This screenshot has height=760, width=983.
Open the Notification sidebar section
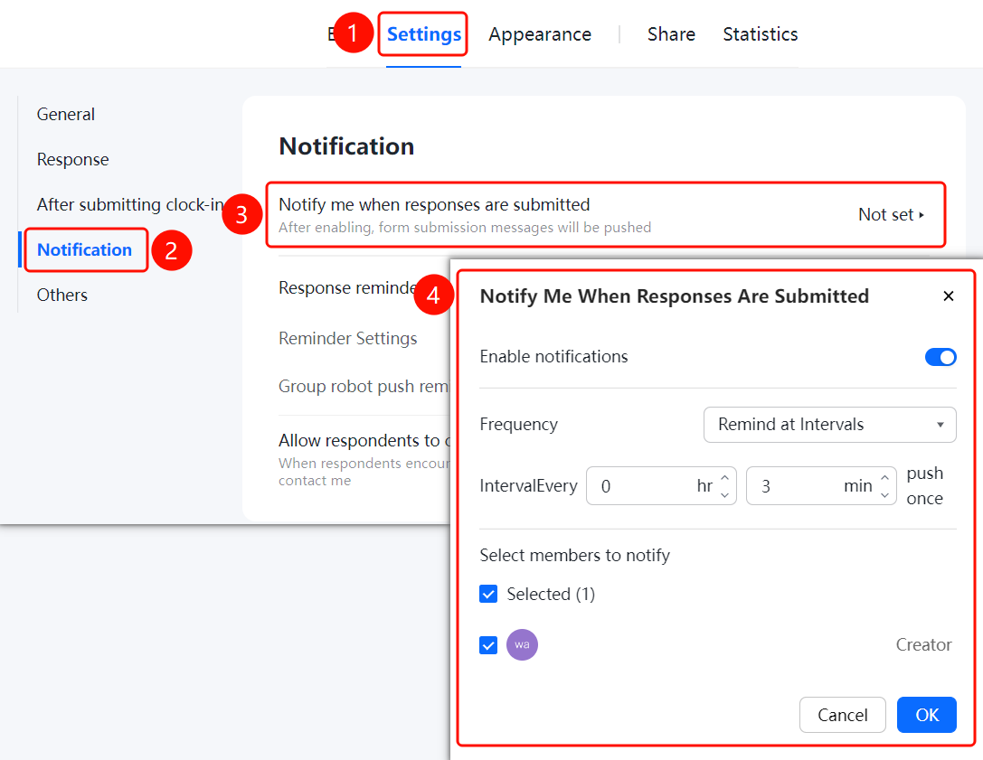click(x=85, y=250)
